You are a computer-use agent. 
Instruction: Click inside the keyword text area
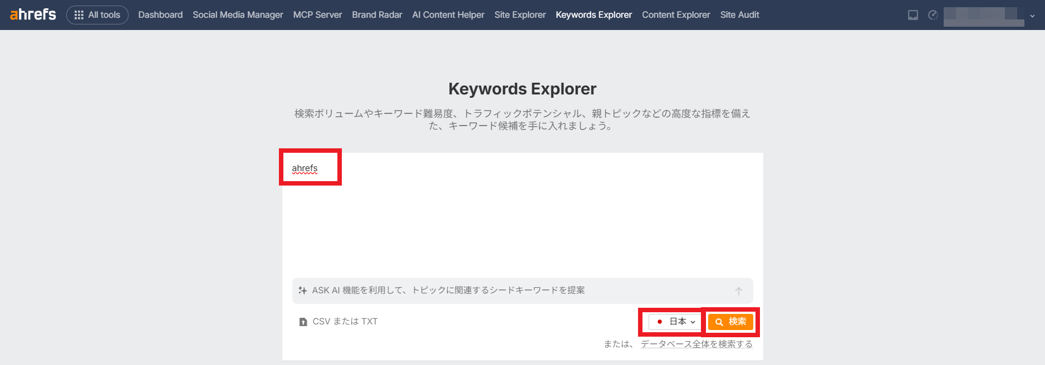(522, 214)
